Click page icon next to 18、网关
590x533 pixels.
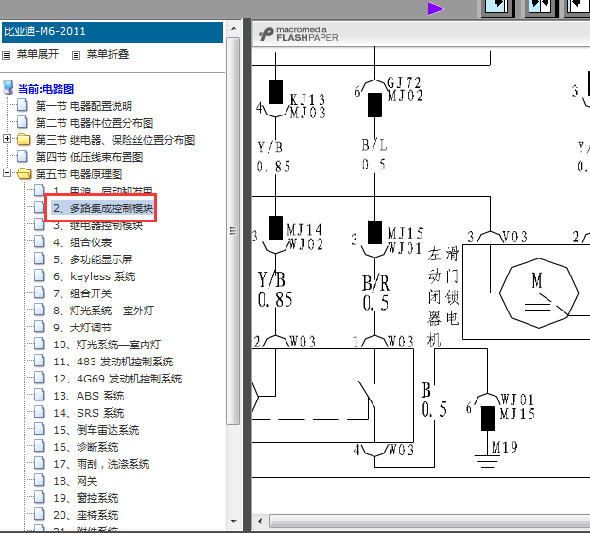click(x=39, y=480)
